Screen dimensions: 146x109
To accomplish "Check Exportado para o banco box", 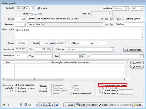I will click(100, 88).
